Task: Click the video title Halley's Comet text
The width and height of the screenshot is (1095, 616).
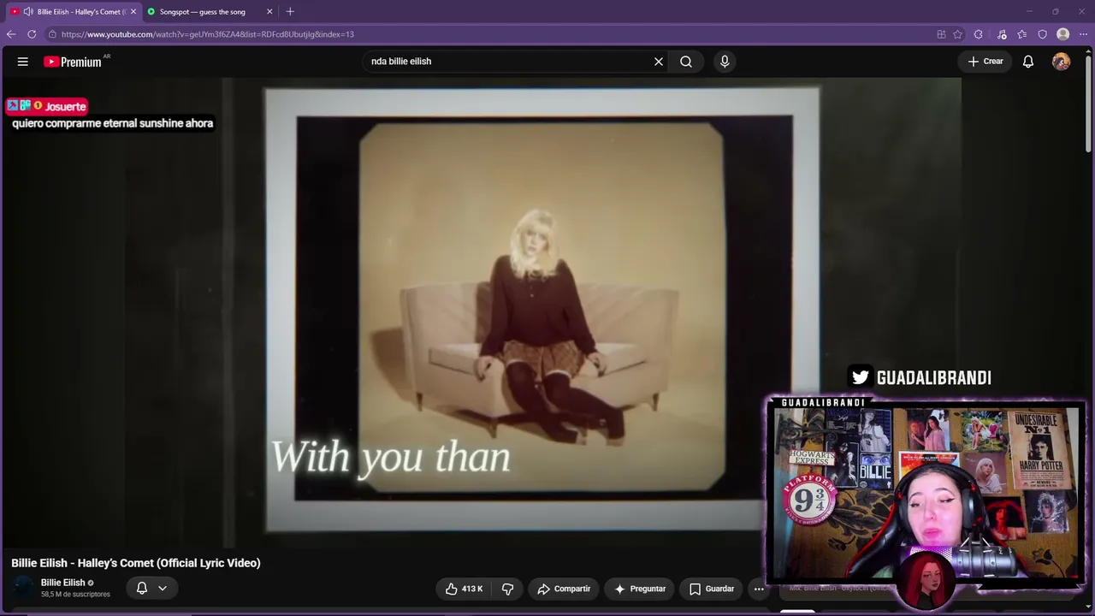Action: click(x=136, y=563)
